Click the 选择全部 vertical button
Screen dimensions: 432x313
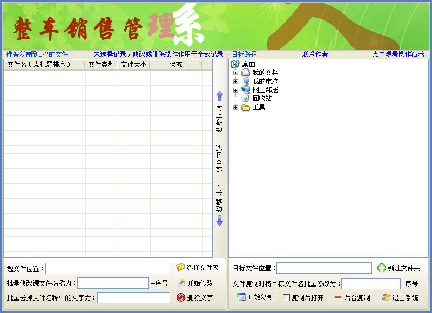tap(219, 159)
